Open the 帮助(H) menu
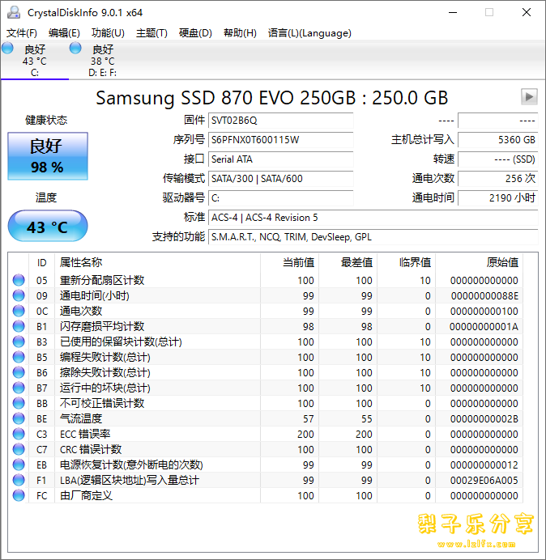The image size is (546, 560). 240,33
